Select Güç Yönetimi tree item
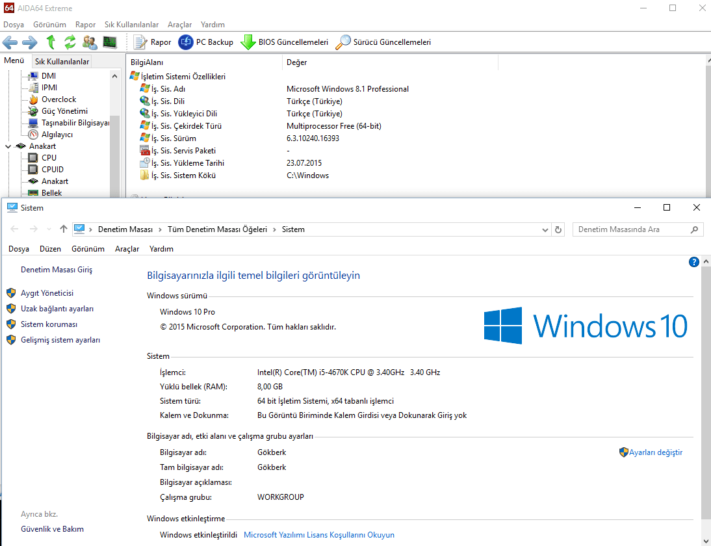 (64, 111)
